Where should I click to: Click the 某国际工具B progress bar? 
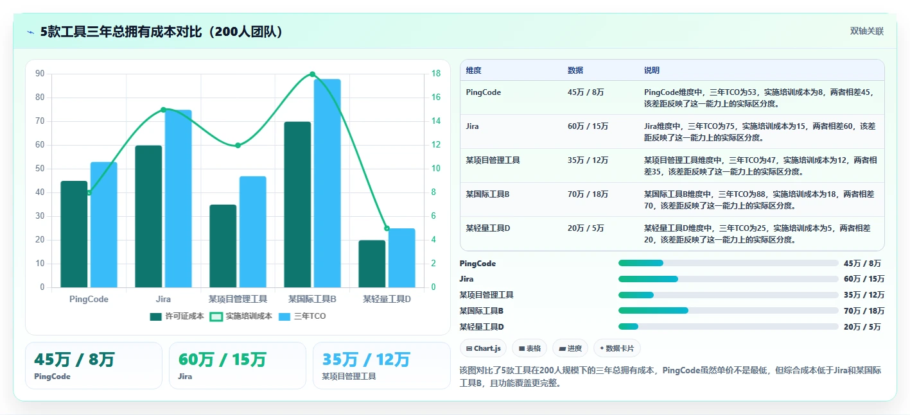(x=728, y=310)
